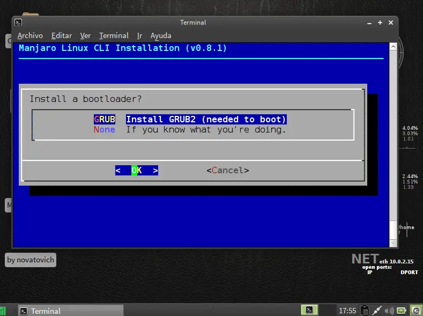The width and height of the screenshot is (423, 316).
Task: Open the Ayuda menu
Action: pos(161,35)
